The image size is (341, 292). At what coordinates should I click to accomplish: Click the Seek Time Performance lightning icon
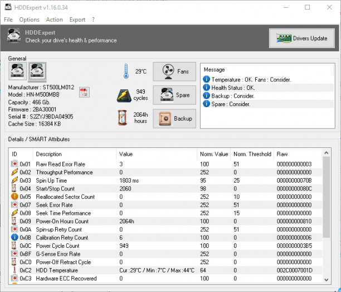[14, 213]
